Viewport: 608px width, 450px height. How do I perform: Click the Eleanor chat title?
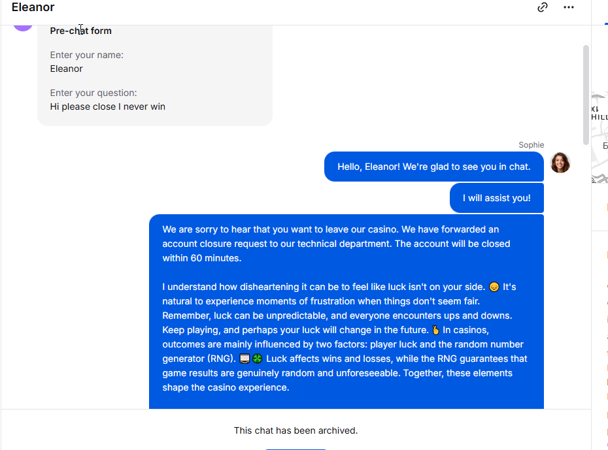(x=33, y=8)
